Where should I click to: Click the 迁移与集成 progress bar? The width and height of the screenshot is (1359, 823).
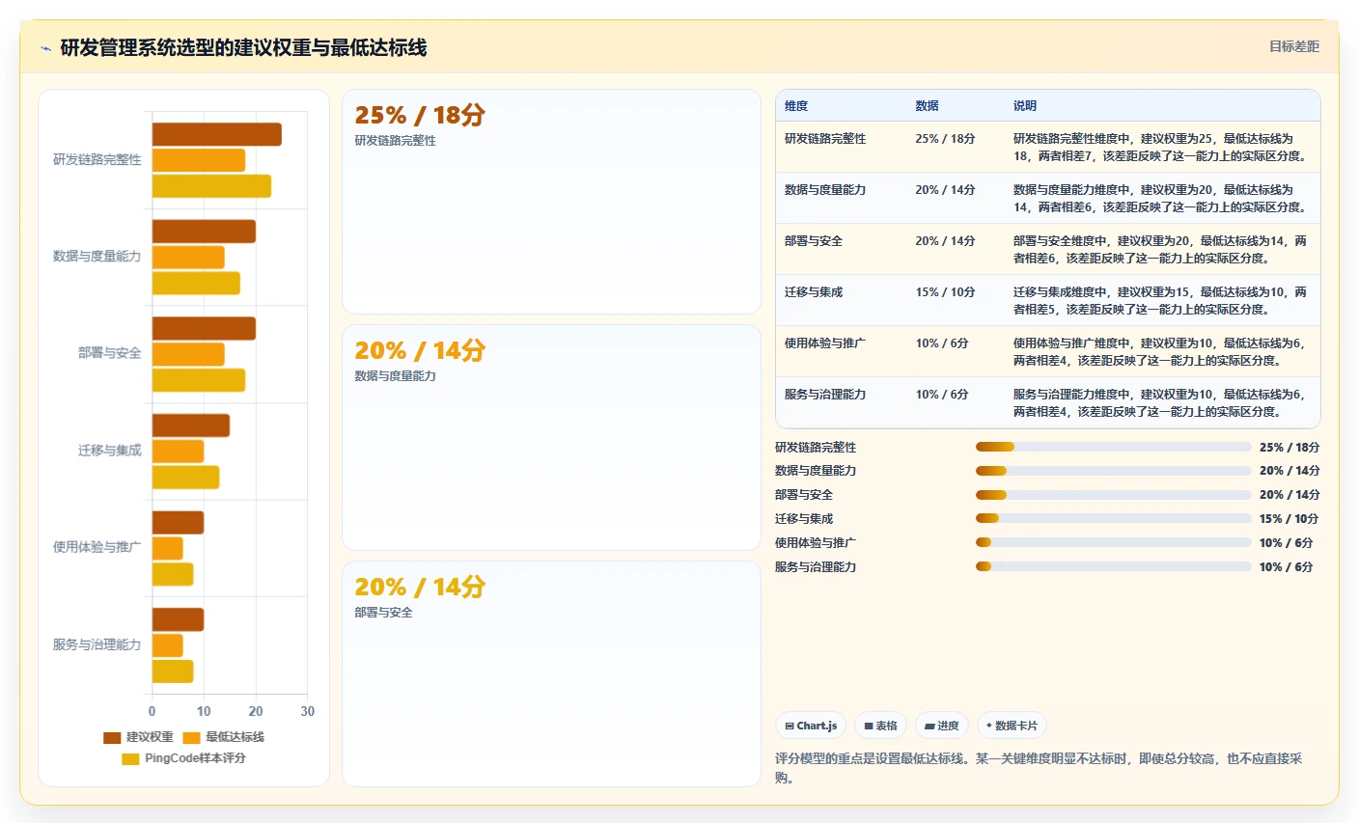pyautogui.click(x=1114, y=519)
